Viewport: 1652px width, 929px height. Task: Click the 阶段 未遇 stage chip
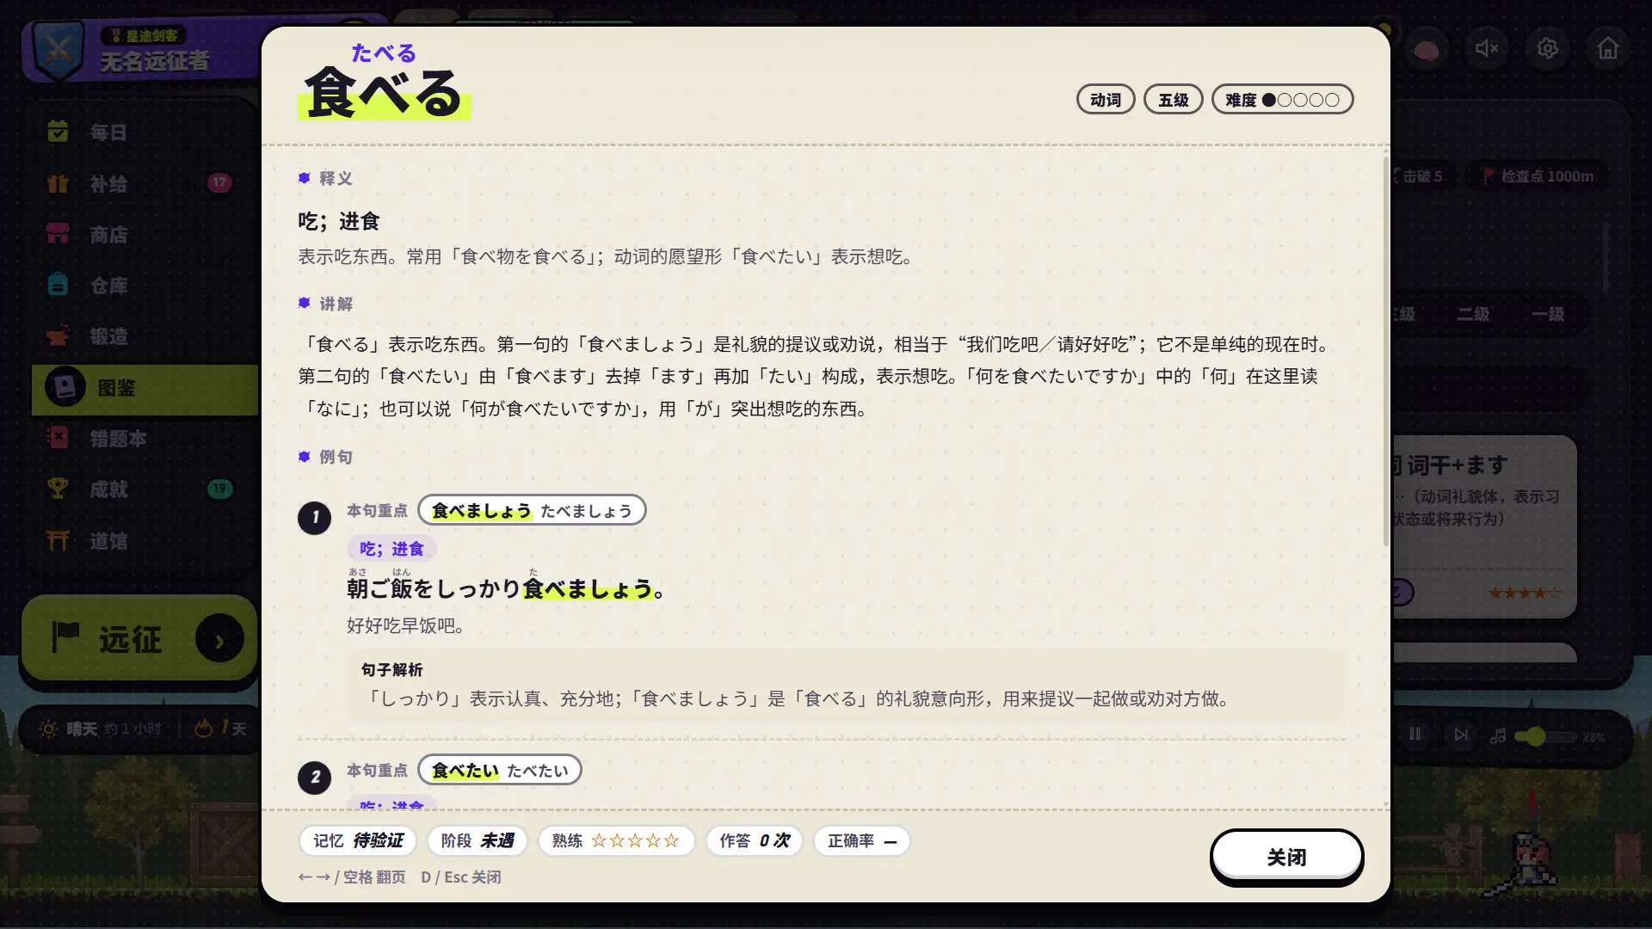coord(478,840)
